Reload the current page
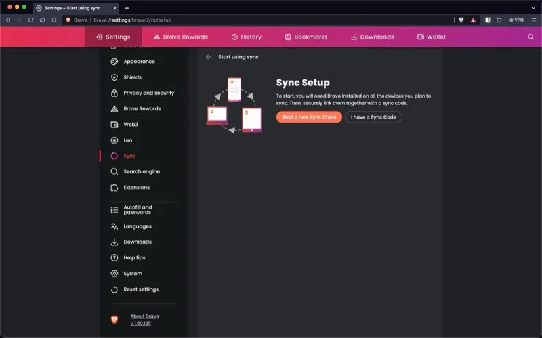 click(x=30, y=20)
